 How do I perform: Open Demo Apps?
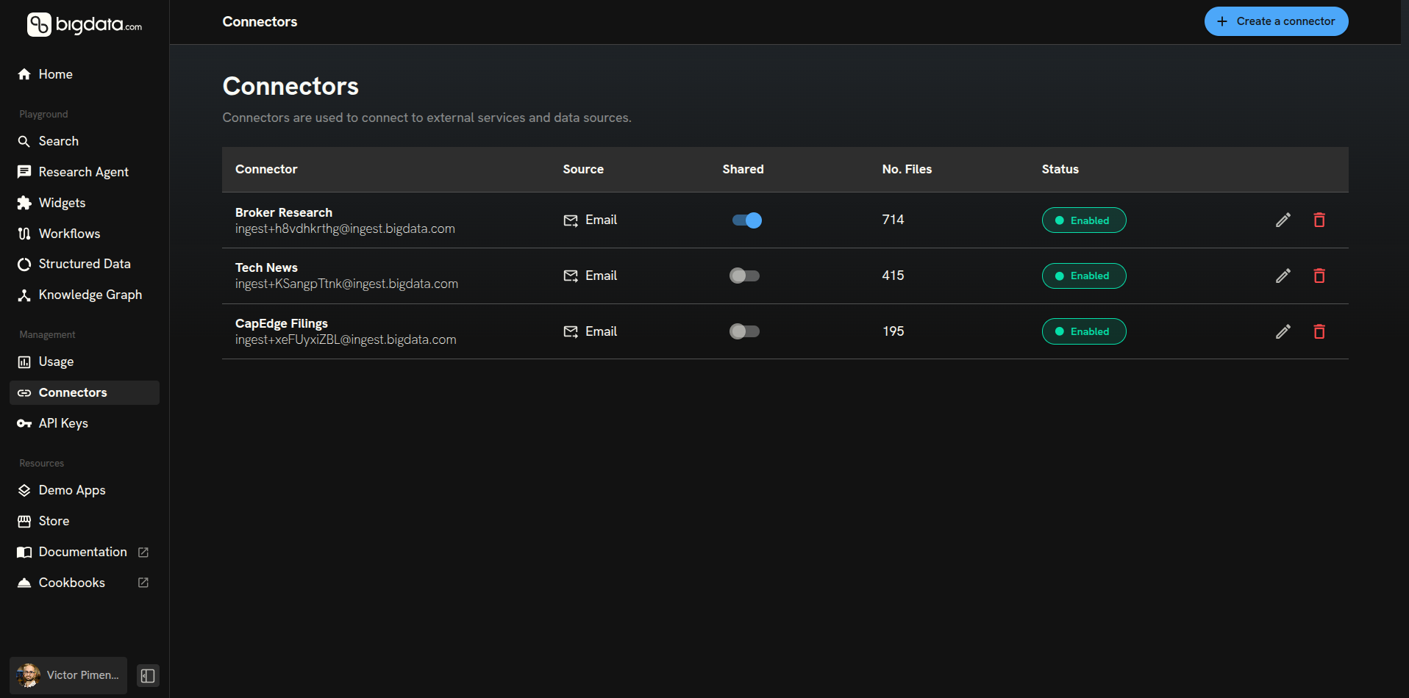click(85, 490)
